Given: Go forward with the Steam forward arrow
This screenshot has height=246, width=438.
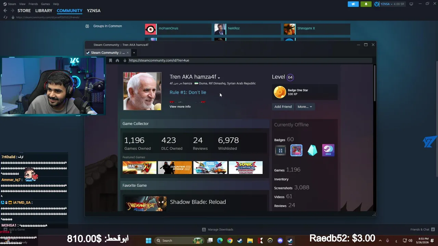Looking at the screenshot, I should (12, 11).
